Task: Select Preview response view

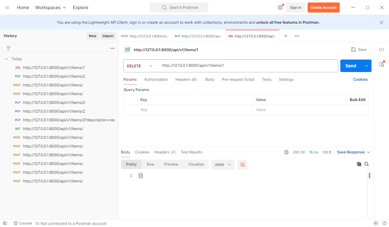Action: point(171,164)
